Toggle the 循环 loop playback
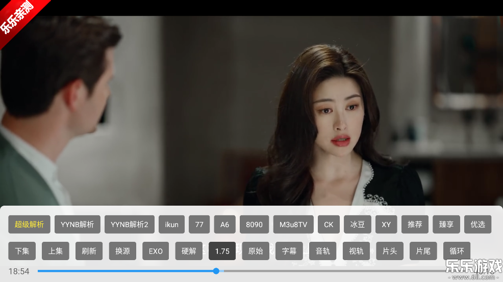The image size is (503, 282). 457,251
